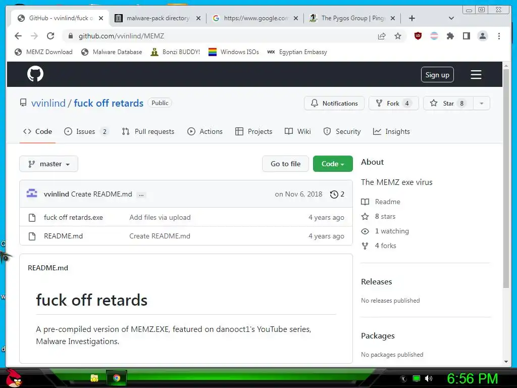Close the malware-pack directory tab
The image size is (517, 388).
click(198, 18)
